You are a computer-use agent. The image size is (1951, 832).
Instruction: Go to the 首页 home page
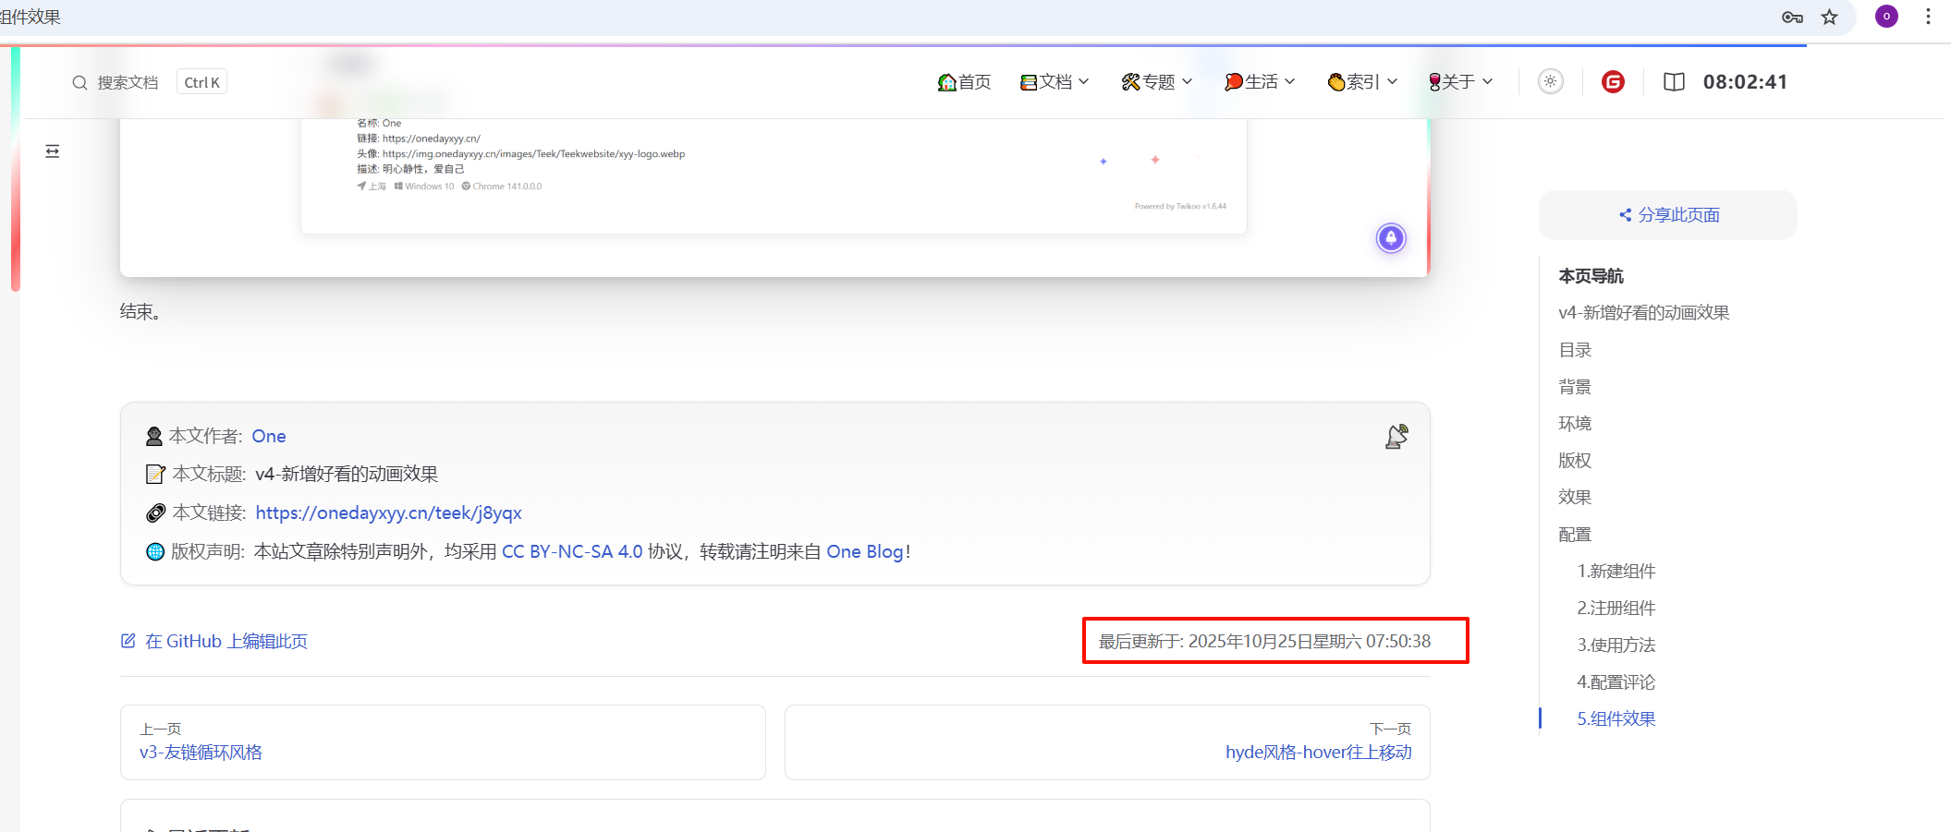click(x=964, y=82)
